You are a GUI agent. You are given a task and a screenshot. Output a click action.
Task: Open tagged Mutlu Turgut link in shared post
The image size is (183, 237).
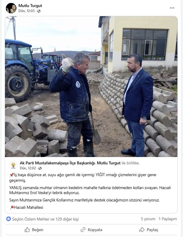pyautogui.click(x=109, y=163)
